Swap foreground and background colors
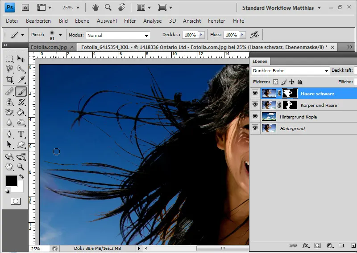Screen dimensions: 357x253 click(21, 176)
